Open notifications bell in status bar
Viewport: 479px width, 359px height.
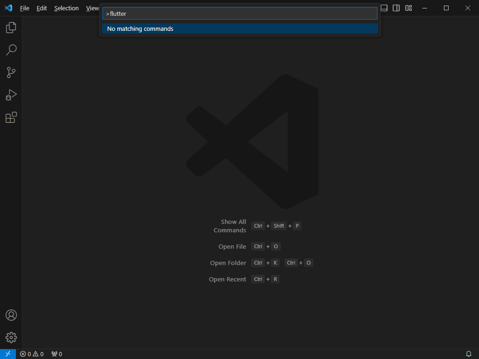point(469,354)
